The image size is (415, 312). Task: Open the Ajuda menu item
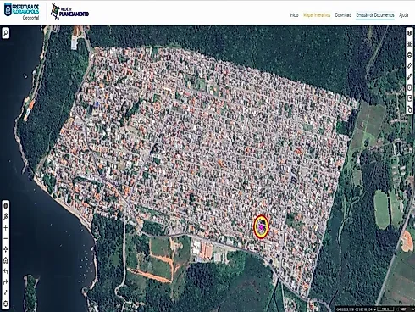pyautogui.click(x=404, y=15)
